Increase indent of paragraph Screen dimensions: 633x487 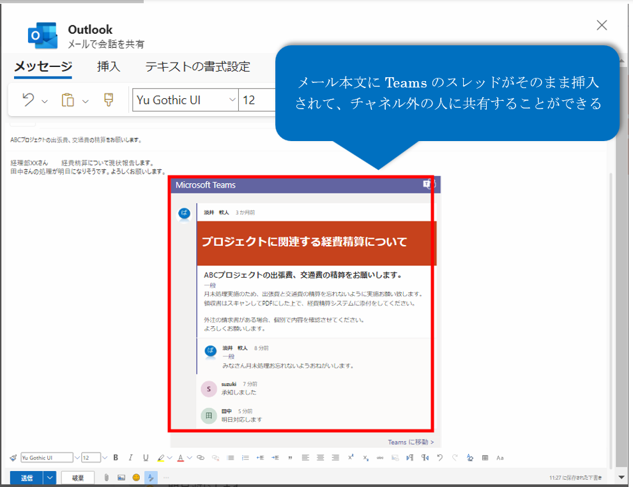[275, 458]
